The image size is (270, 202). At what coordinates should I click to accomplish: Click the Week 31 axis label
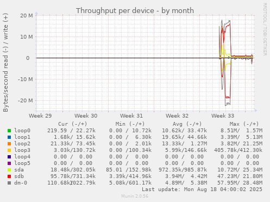click(131, 116)
